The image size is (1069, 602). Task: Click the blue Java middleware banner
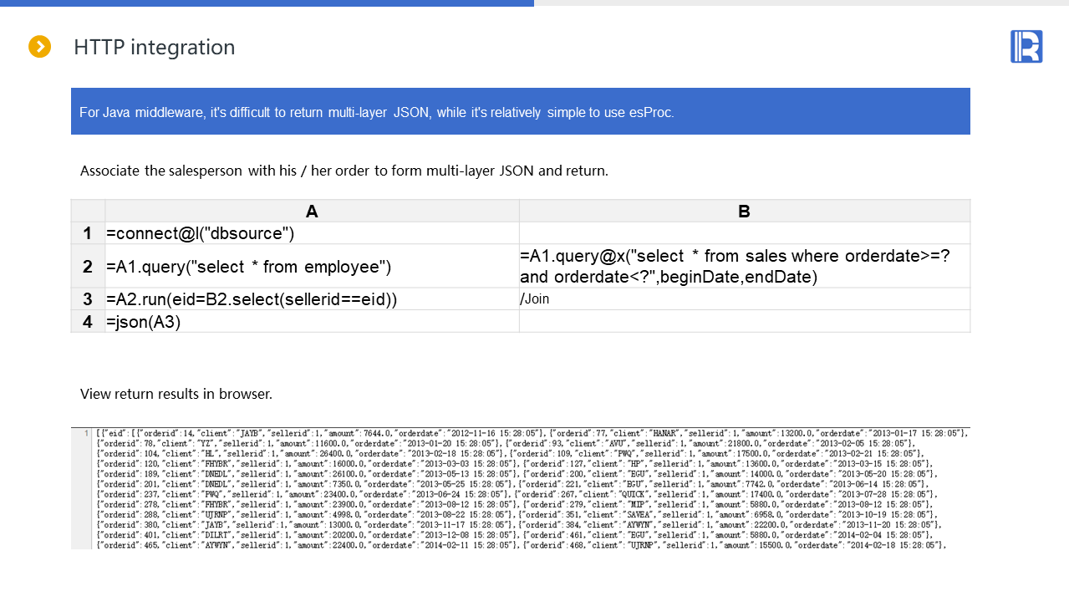[520, 111]
